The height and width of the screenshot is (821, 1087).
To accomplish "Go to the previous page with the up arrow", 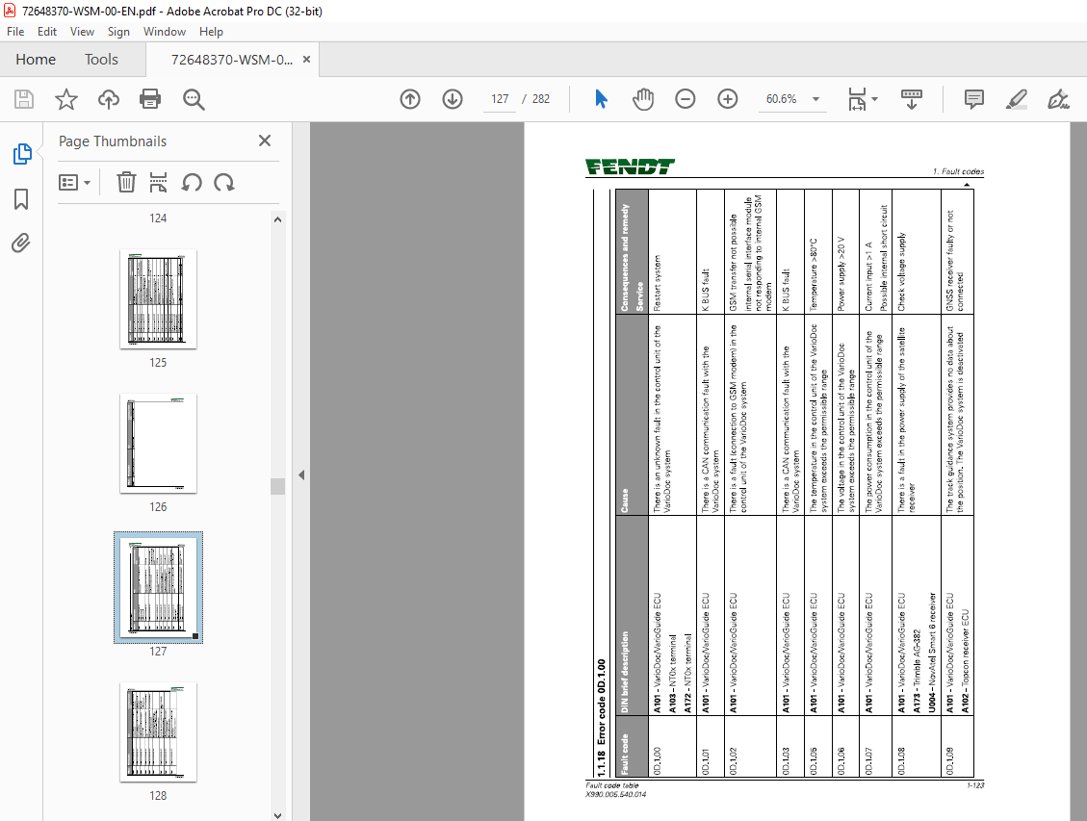I will [410, 99].
